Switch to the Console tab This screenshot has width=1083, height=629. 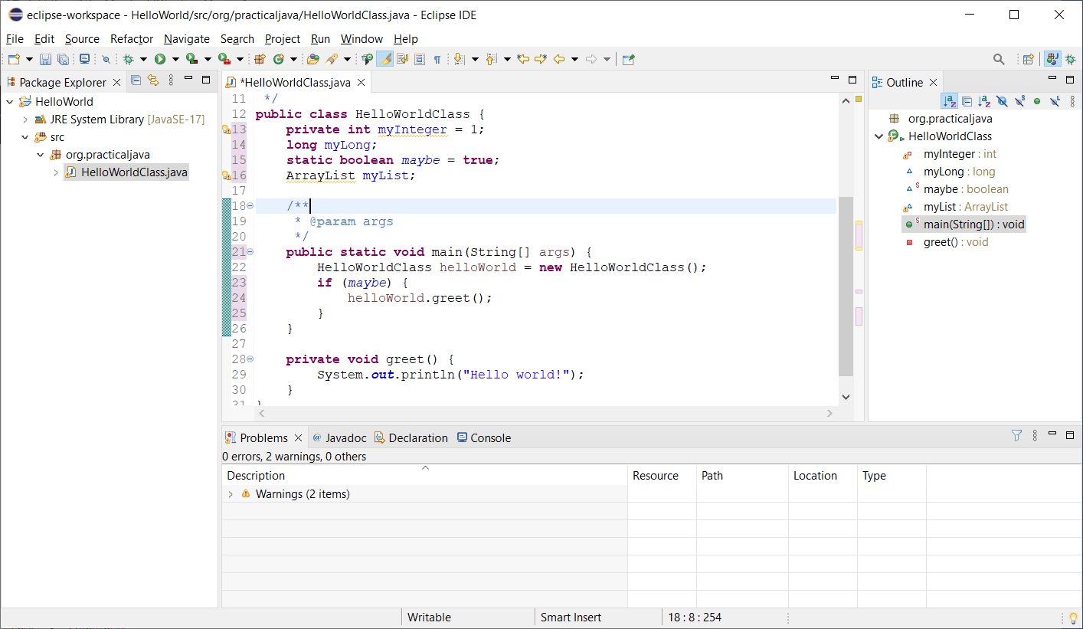click(x=490, y=438)
